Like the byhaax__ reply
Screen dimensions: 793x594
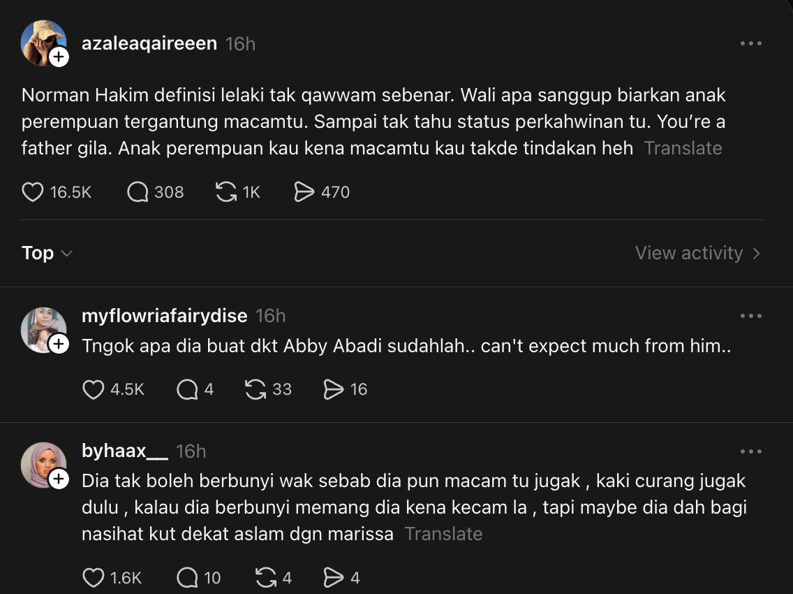click(x=94, y=578)
